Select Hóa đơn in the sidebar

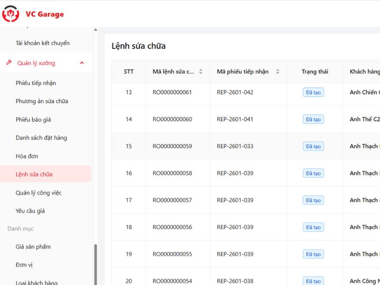[27, 156]
